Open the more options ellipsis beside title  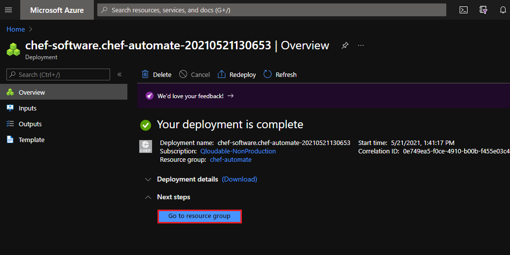coord(361,45)
